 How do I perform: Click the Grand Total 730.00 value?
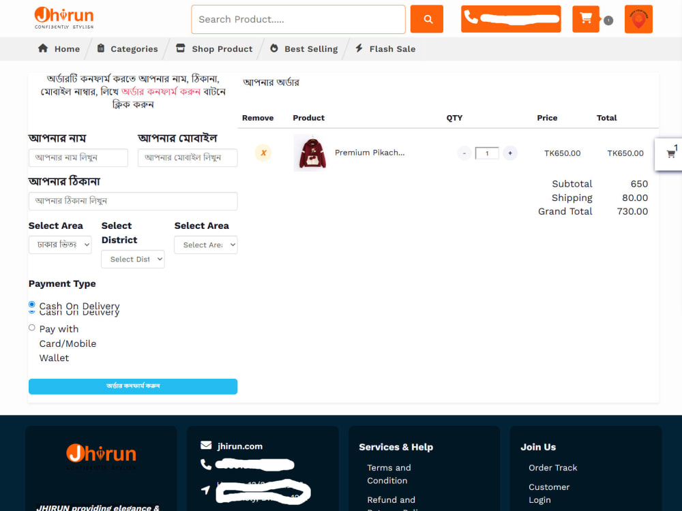[x=632, y=212]
